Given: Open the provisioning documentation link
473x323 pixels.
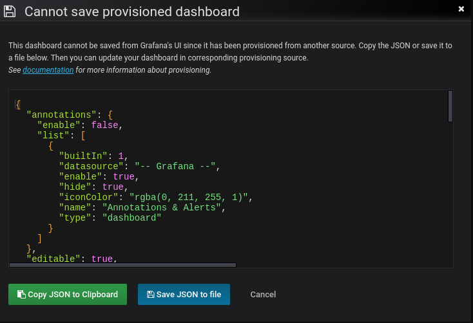Looking at the screenshot, I should 48,70.
